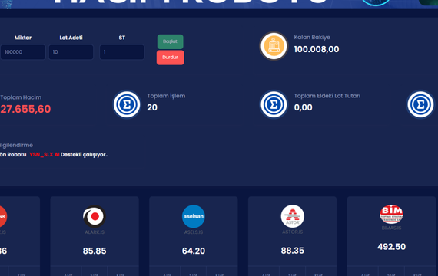Focus the Lot Adeti input field
Screen dimensions: 438x276
(x=71, y=52)
